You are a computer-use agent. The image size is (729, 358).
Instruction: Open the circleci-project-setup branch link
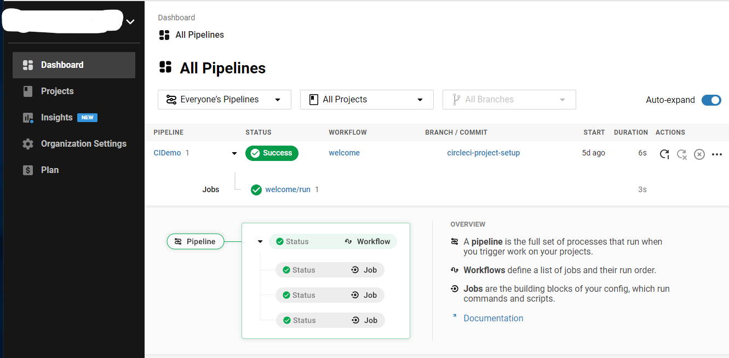(483, 153)
